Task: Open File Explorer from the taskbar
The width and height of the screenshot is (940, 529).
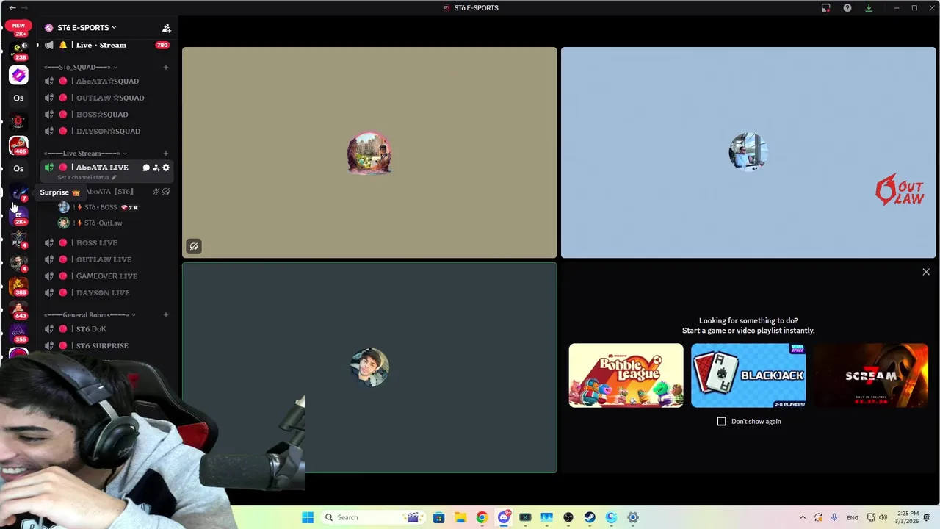Action: tap(460, 517)
